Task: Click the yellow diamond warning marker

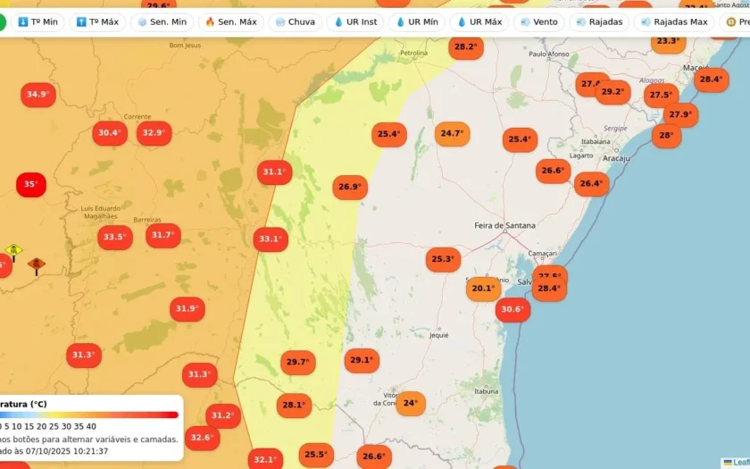Action: click(x=13, y=252)
